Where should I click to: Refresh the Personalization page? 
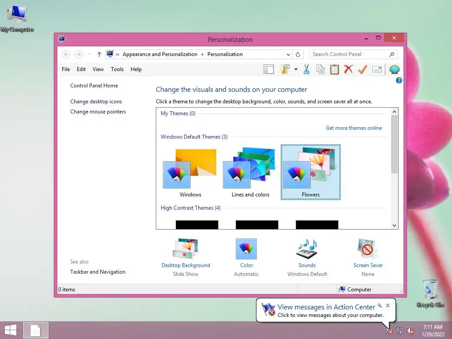pyautogui.click(x=298, y=54)
